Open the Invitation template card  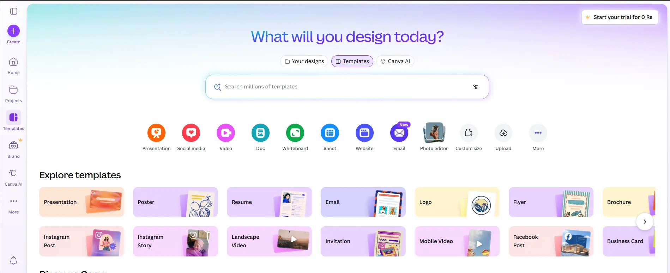pos(363,241)
